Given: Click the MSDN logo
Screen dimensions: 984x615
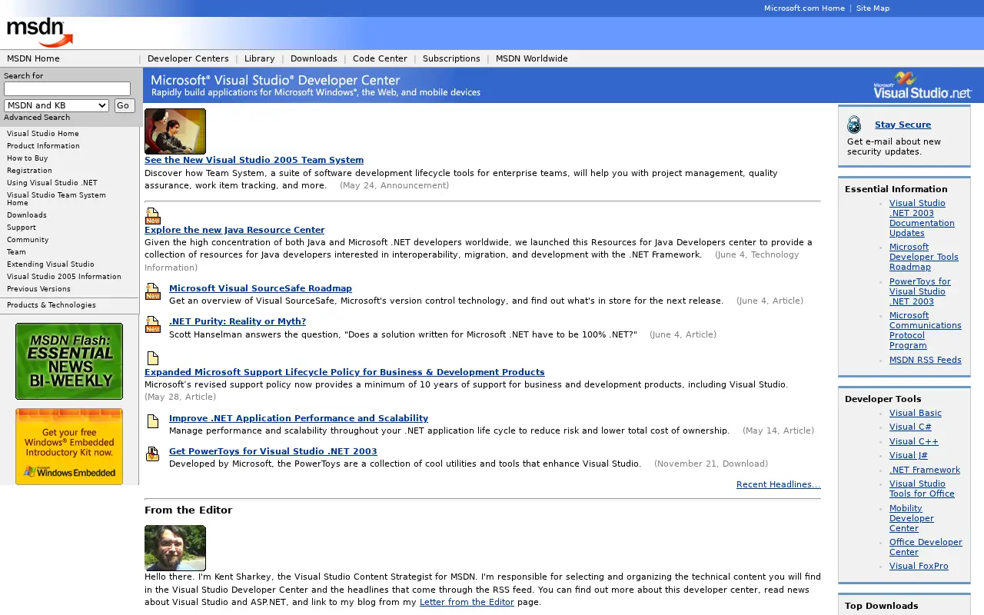Looking at the screenshot, I should point(40,32).
